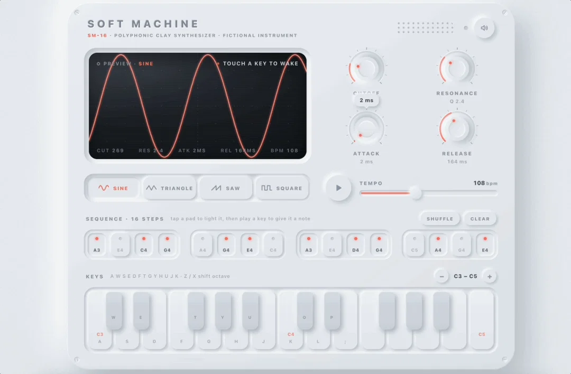Pick the Square waveform
The height and width of the screenshot is (374, 571).
[282, 188]
